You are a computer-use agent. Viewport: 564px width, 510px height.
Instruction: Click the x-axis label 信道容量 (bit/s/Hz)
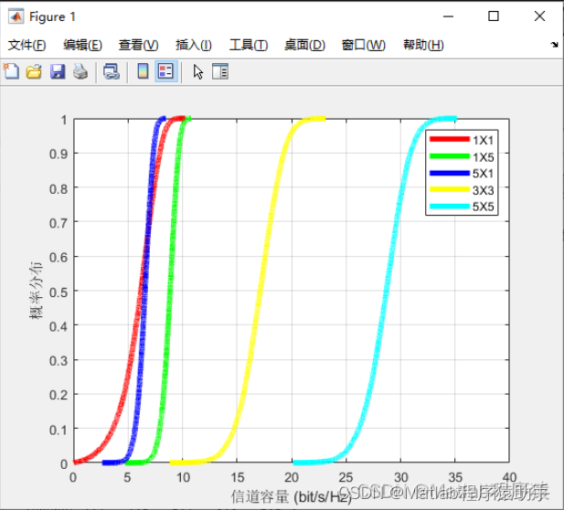[292, 496]
